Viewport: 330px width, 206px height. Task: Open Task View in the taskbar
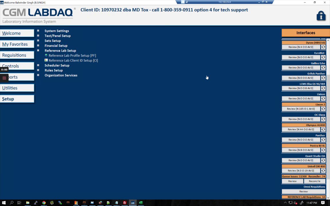(19, 203)
